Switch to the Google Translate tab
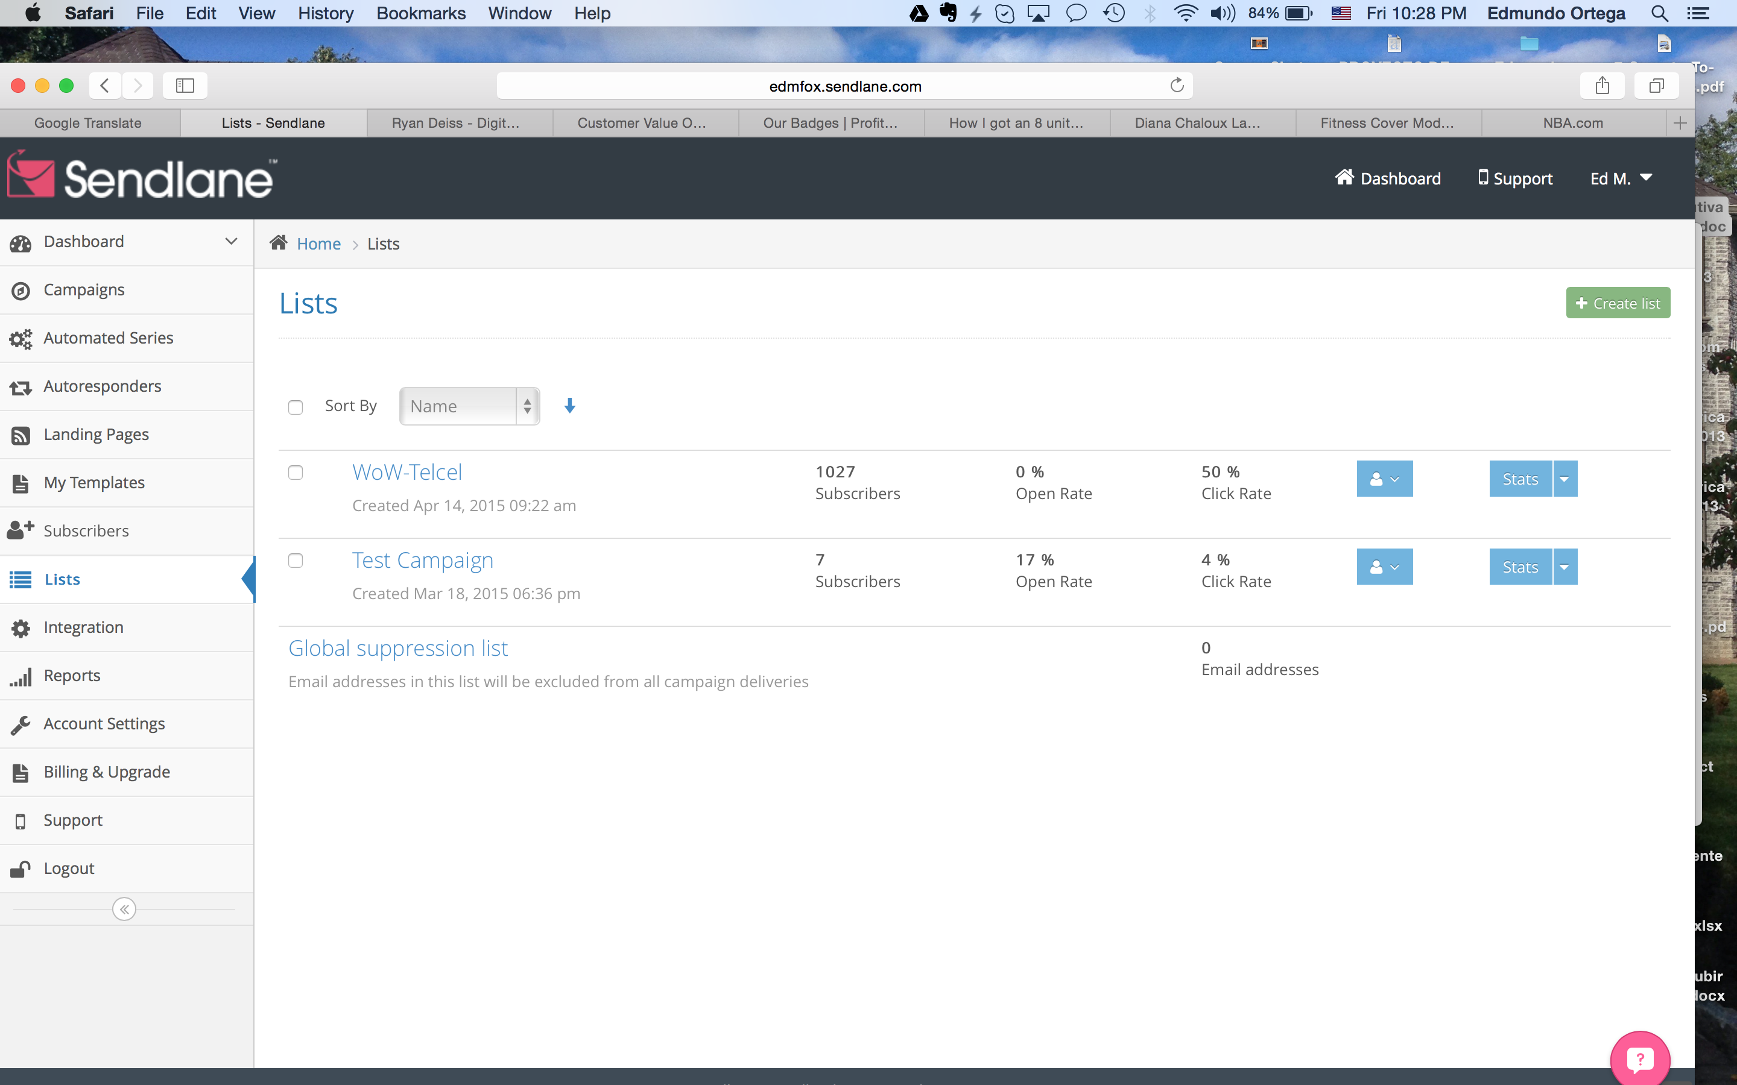 coord(88,123)
